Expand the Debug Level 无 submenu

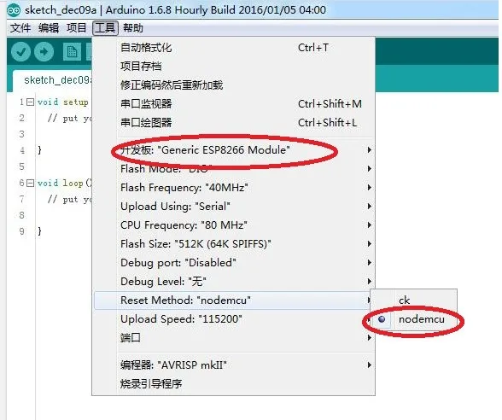click(x=234, y=282)
